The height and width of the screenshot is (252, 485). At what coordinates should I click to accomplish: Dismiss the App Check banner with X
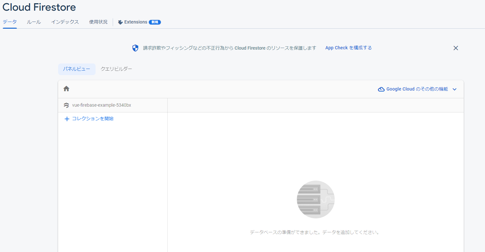456,48
